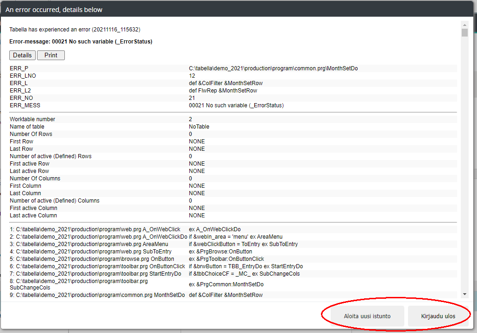Click the scrollbar up arrow
This screenshot has width=477, height=333.
point(464,25)
